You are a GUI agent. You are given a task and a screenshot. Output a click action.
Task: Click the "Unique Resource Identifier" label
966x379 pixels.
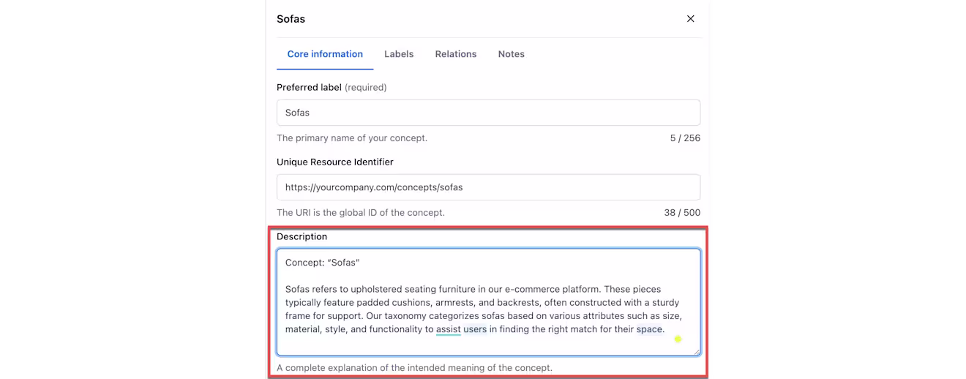pos(335,162)
